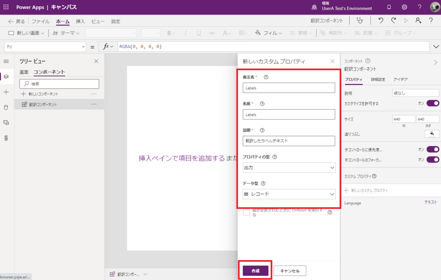The width and height of the screenshot is (441, 280).
Task: Open 新しい画面 dropdown
Action: click(27, 33)
